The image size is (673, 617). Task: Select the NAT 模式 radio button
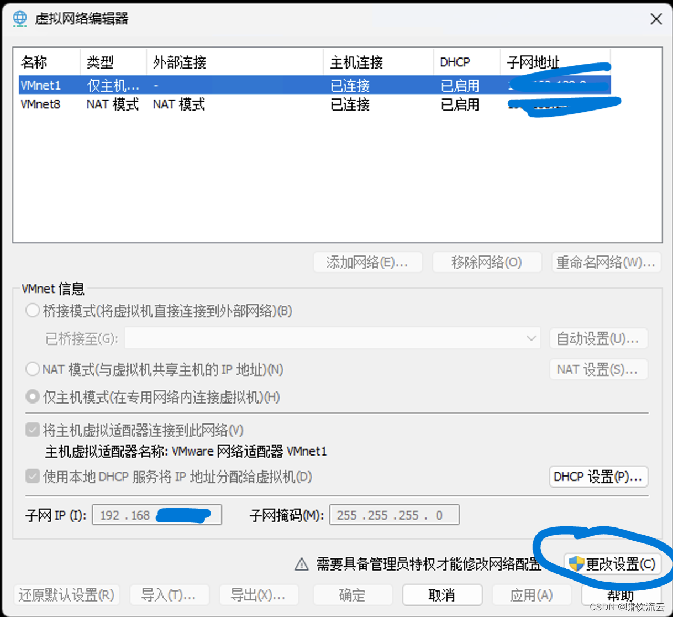pyautogui.click(x=32, y=369)
